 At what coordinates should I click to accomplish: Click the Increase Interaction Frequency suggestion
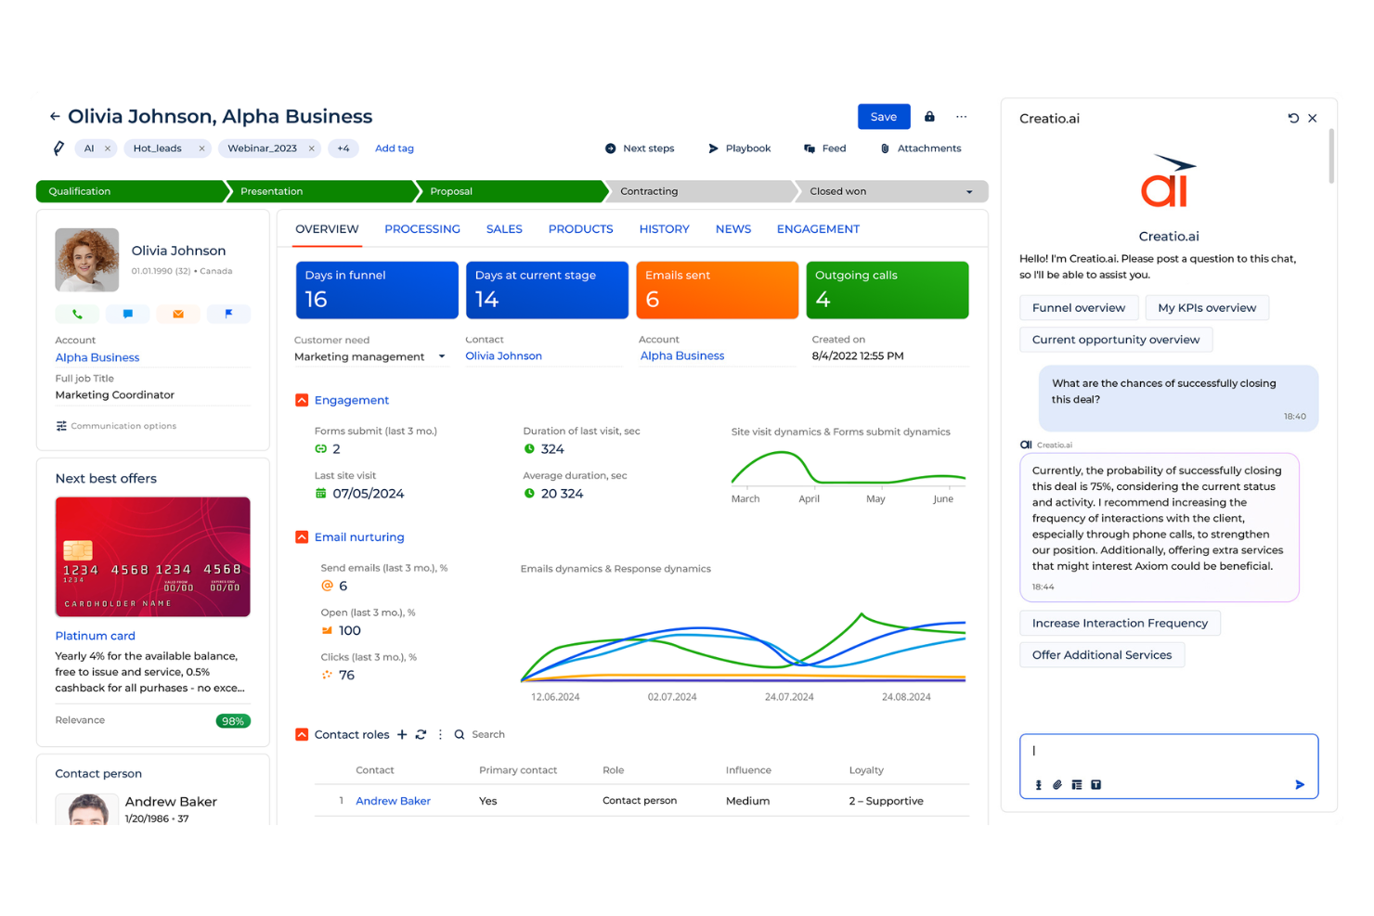(x=1120, y=623)
